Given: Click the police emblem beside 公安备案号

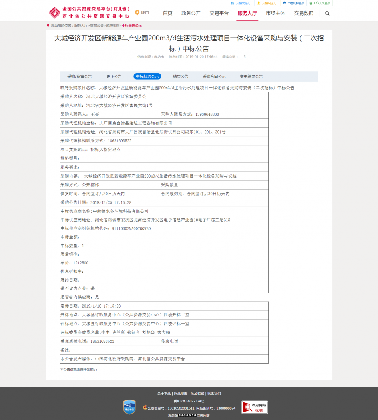Looking at the screenshot, I should pyautogui.click(x=145, y=408).
